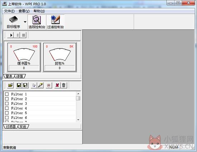The width and height of the screenshot is (197, 152).
Task: Select the 'Filter 5' row text
Action: pos(19,113)
